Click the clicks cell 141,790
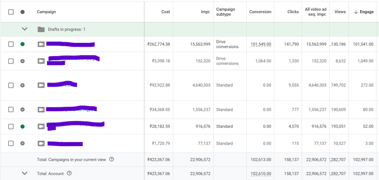This screenshot has height=180, width=379. coord(291,44)
